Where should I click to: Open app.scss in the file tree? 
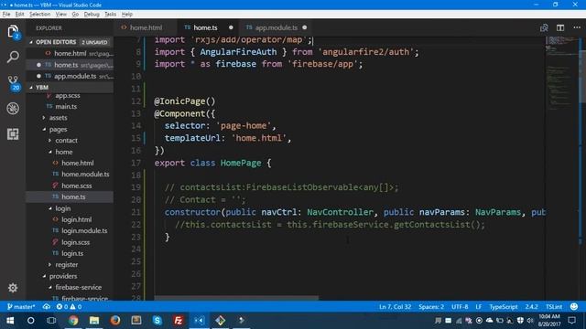67,95
